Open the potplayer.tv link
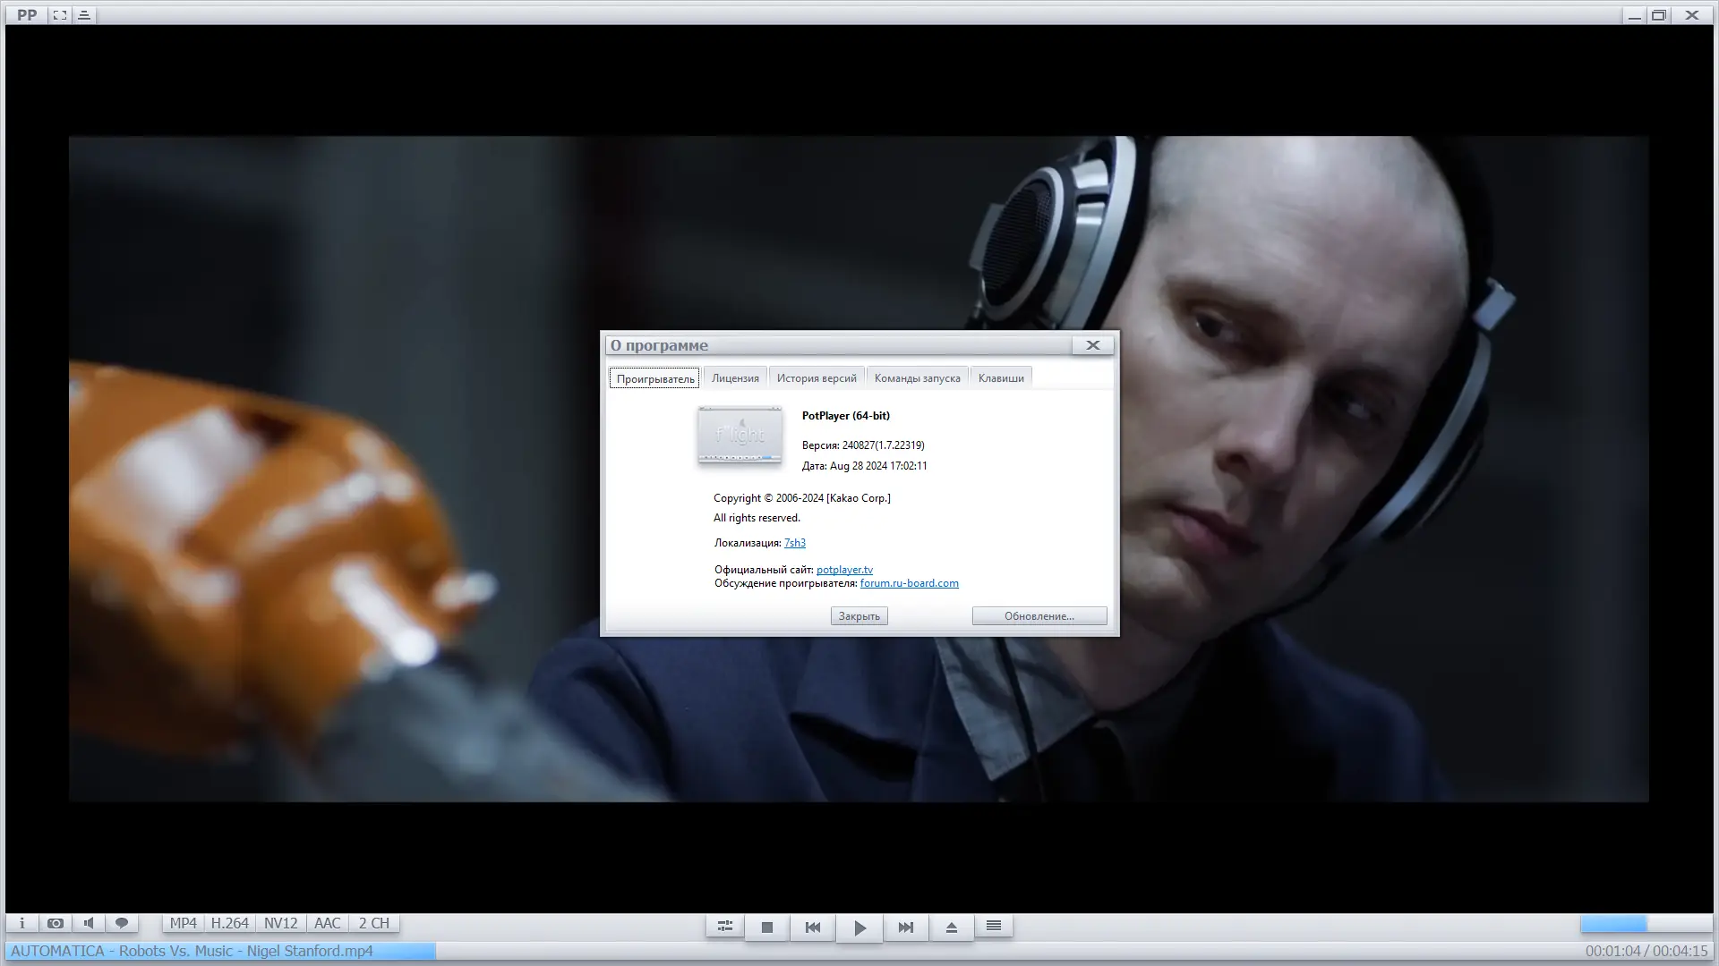1719x966 pixels. pos(843,570)
